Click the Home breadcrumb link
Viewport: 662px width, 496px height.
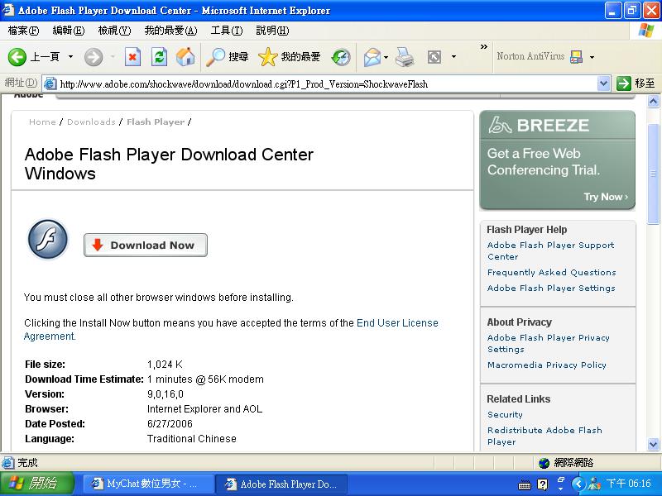click(42, 122)
